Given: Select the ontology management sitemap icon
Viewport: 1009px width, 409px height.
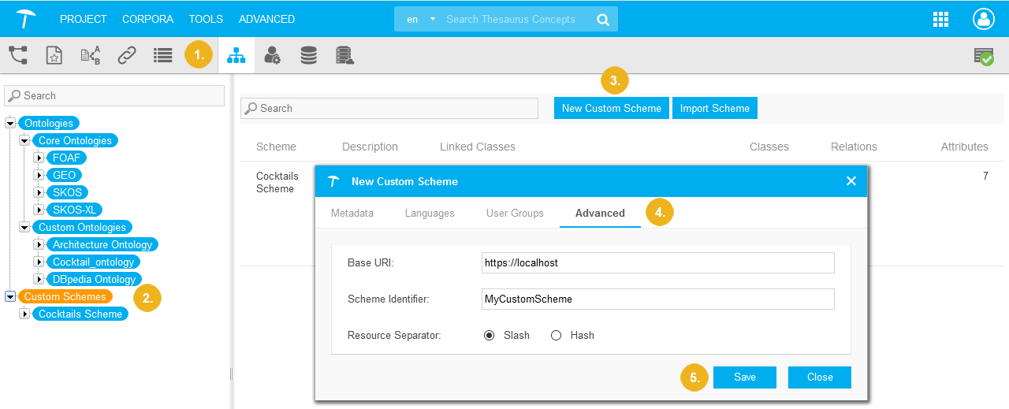Looking at the screenshot, I should point(236,55).
